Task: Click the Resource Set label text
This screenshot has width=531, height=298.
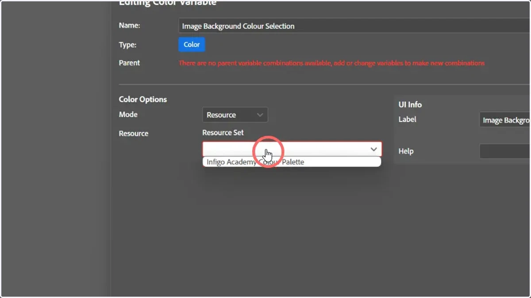Action: (223, 132)
